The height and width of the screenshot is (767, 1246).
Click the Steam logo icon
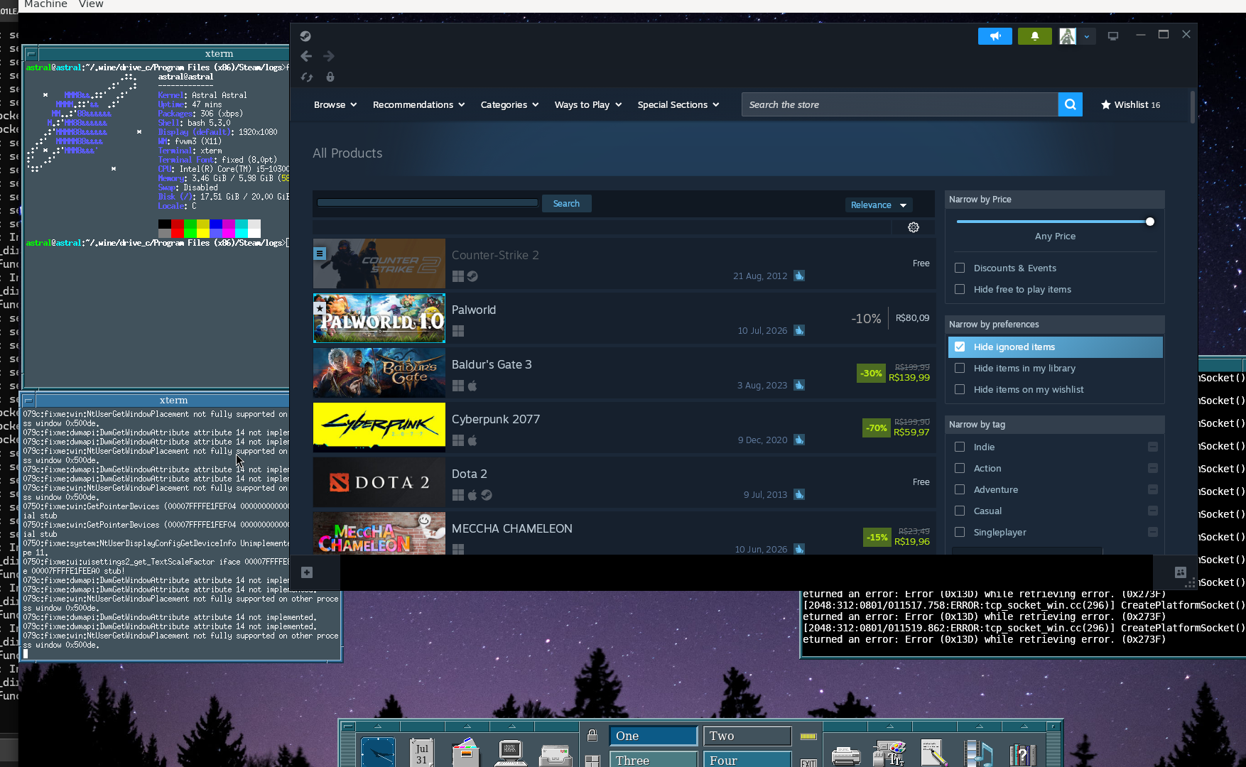305,36
